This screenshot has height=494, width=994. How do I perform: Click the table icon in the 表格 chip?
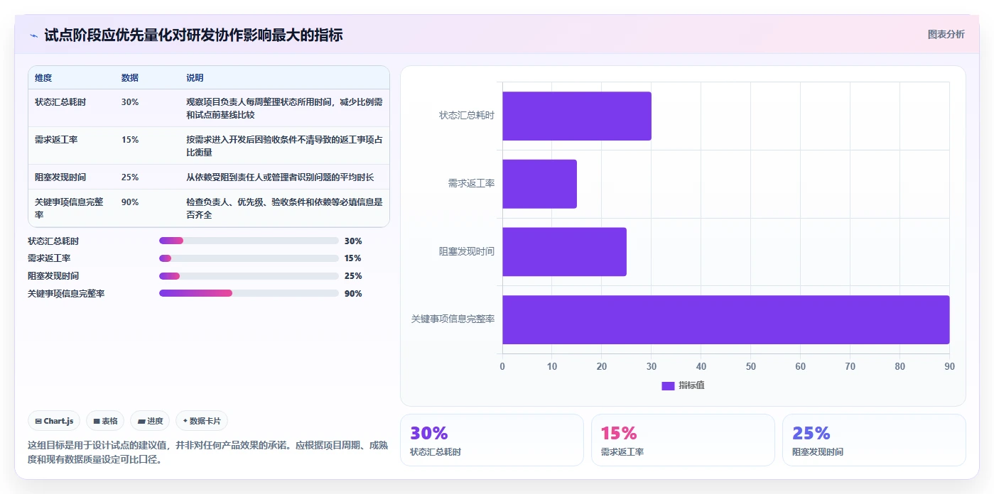pyautogui.click(x=97, y=421)
